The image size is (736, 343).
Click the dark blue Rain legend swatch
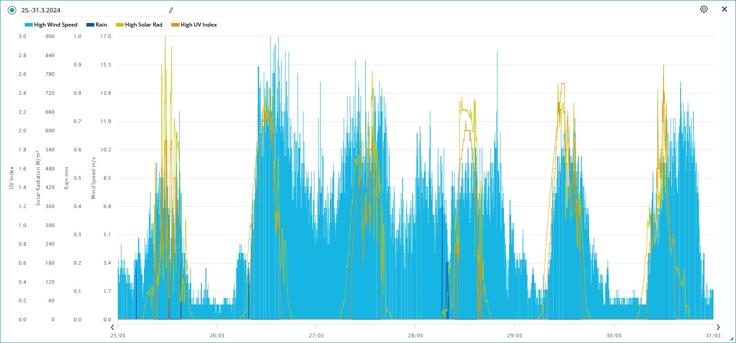tap(90, 25)
